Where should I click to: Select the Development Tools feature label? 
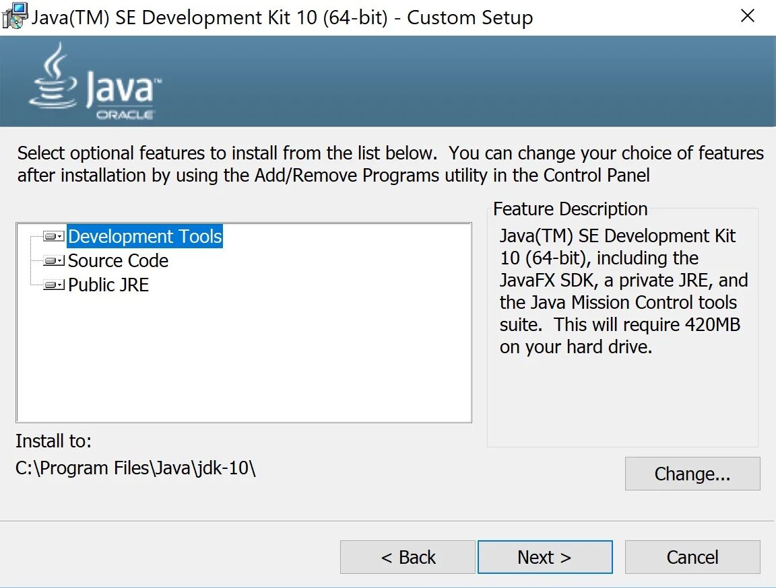point(145,237)
